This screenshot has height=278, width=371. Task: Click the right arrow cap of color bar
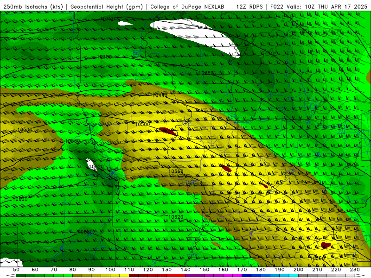360,276
